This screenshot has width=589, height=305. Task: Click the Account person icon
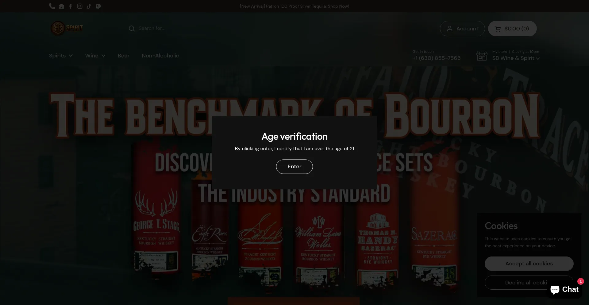[x=450, y=29]
